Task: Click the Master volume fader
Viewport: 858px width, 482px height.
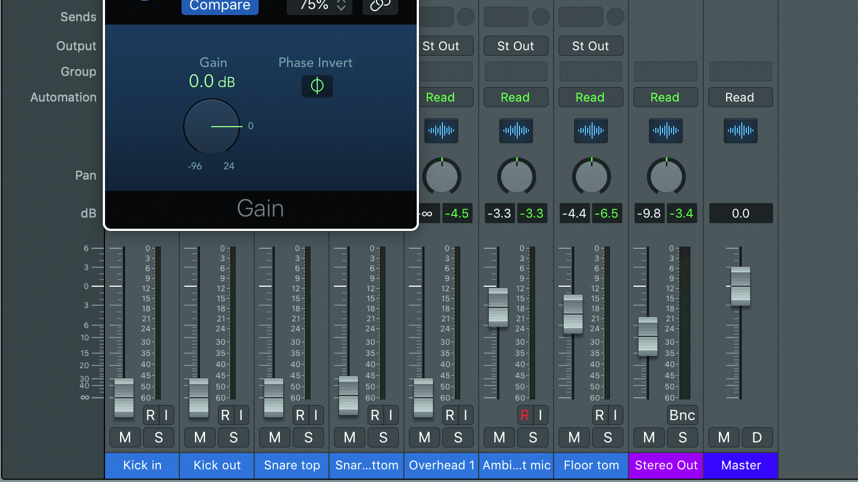Action: (741, 286)
